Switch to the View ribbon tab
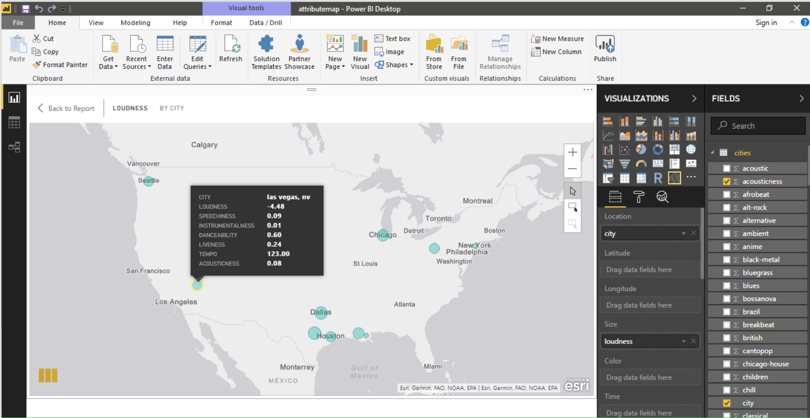The width and height of the screenshot is (810, 418). [x=96, y=22]
